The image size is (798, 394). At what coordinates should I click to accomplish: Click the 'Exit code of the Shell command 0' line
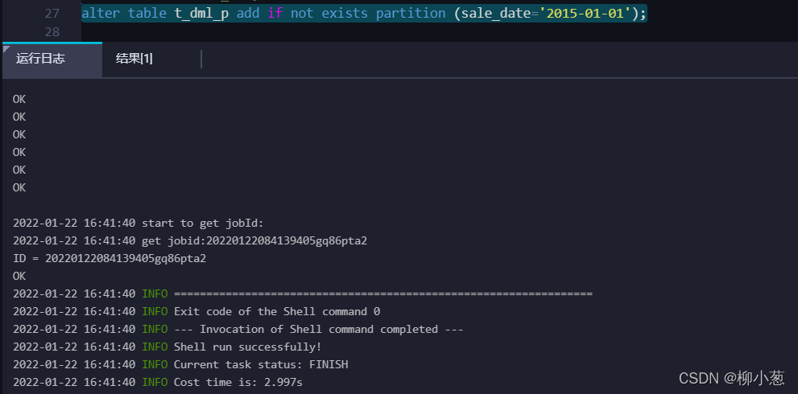click(x=196, y=312)
